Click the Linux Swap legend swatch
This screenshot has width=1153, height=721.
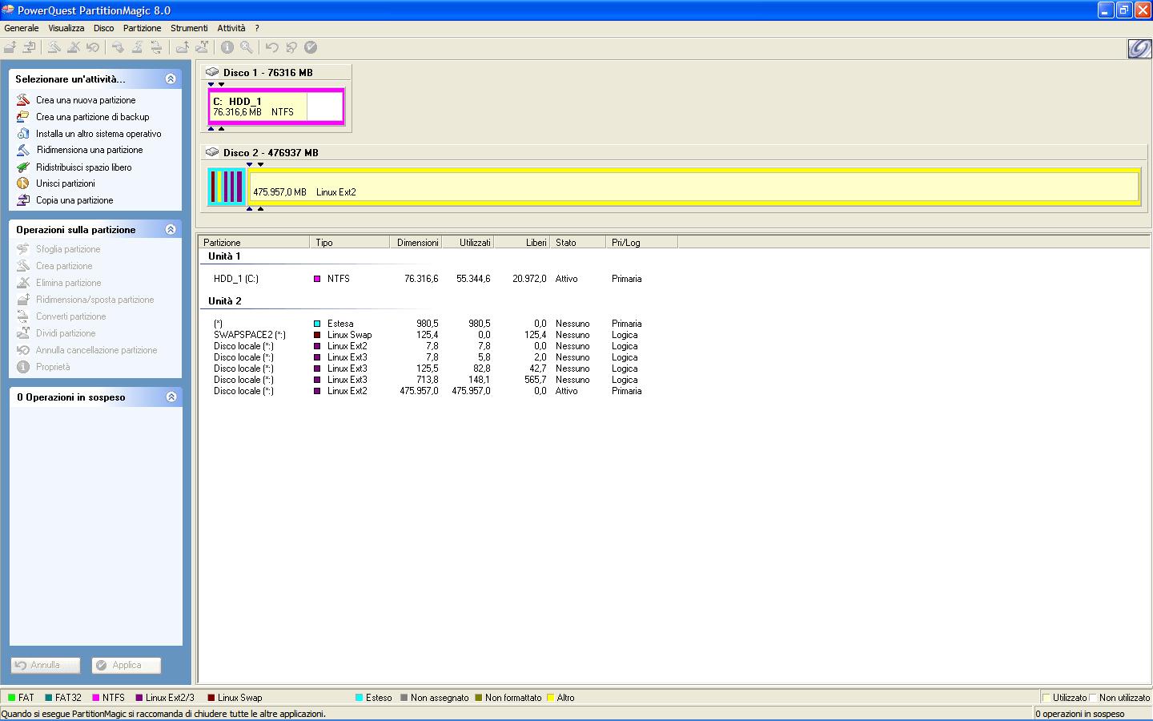pos(211,698)
